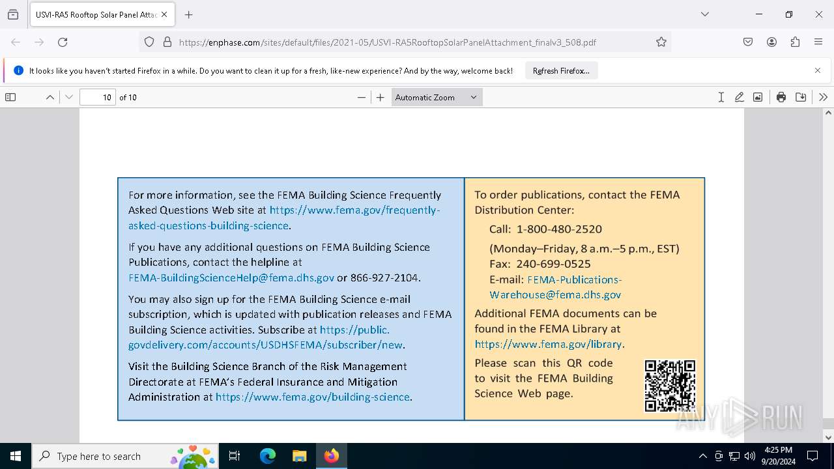Save the PDF document

tap(801, 97)
